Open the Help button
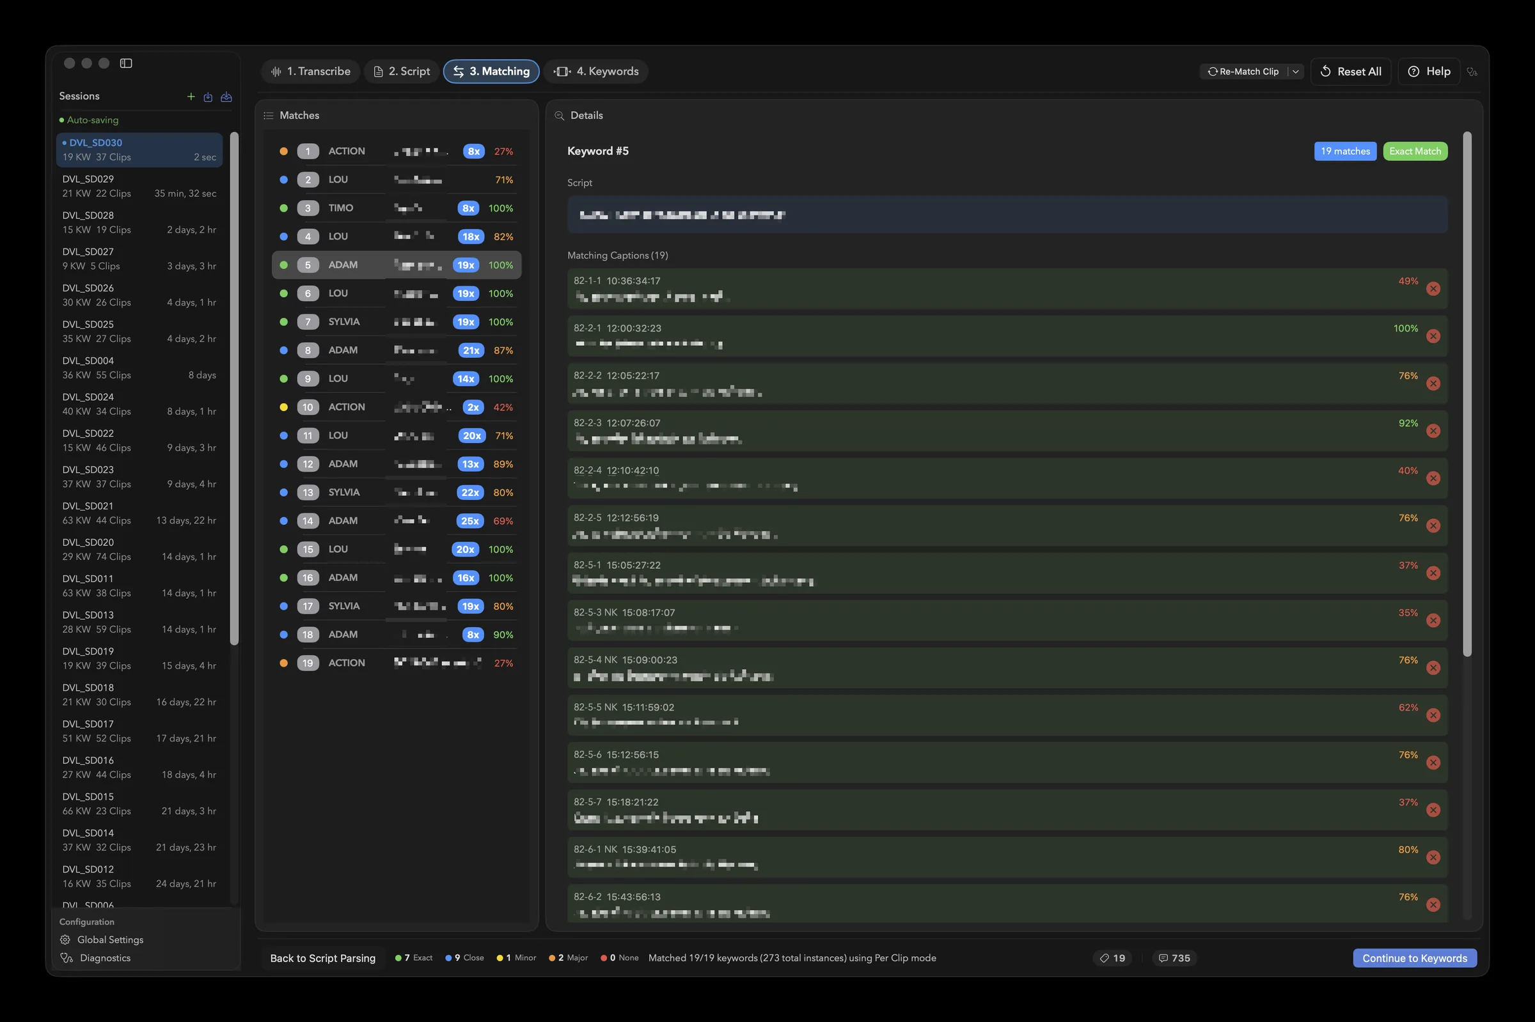This screenshot has height=1022, width=1535. click(x=1429, y=72)
